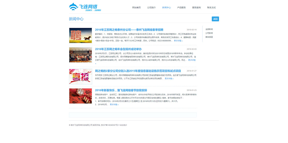Open article 网之畅的2家分公司分别入选2015年度 headline
288x143 pixels.
pyautogui.click(x=138, y=71)
